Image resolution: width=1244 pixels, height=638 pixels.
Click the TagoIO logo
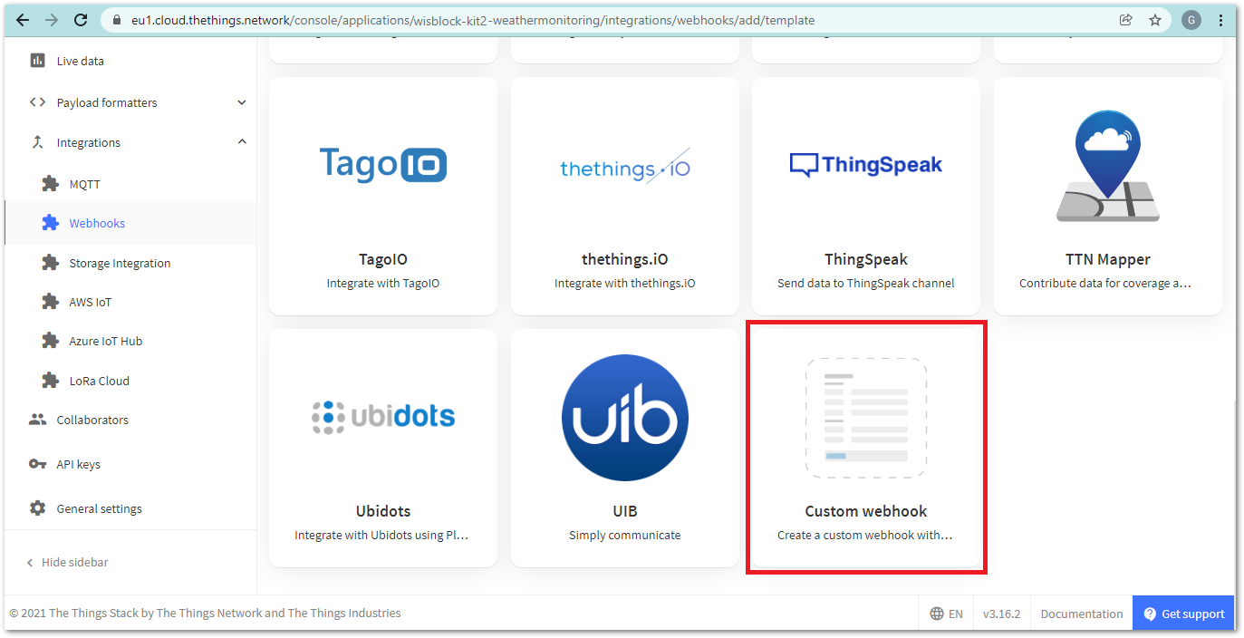click(383, 165)
